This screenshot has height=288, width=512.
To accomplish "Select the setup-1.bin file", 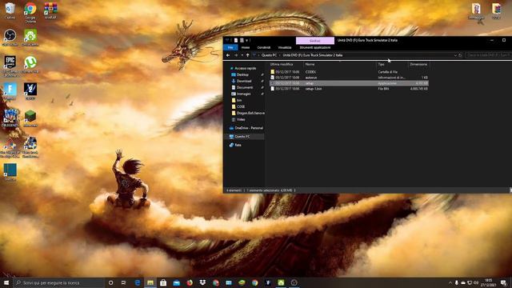I will click(349, 89).
